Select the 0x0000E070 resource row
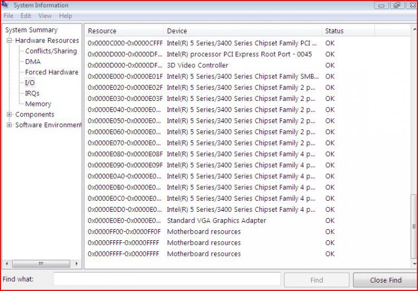 [x=248, y=143]
